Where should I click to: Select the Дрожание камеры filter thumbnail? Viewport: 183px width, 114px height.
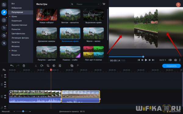click(x=47, y=33)
